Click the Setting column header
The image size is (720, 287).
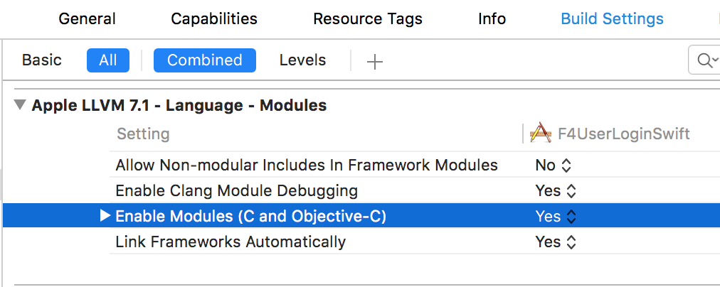pos(143,134)
